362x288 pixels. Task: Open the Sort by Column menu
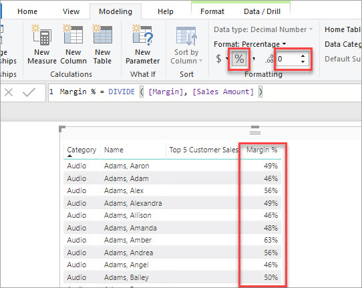[186, 45]
